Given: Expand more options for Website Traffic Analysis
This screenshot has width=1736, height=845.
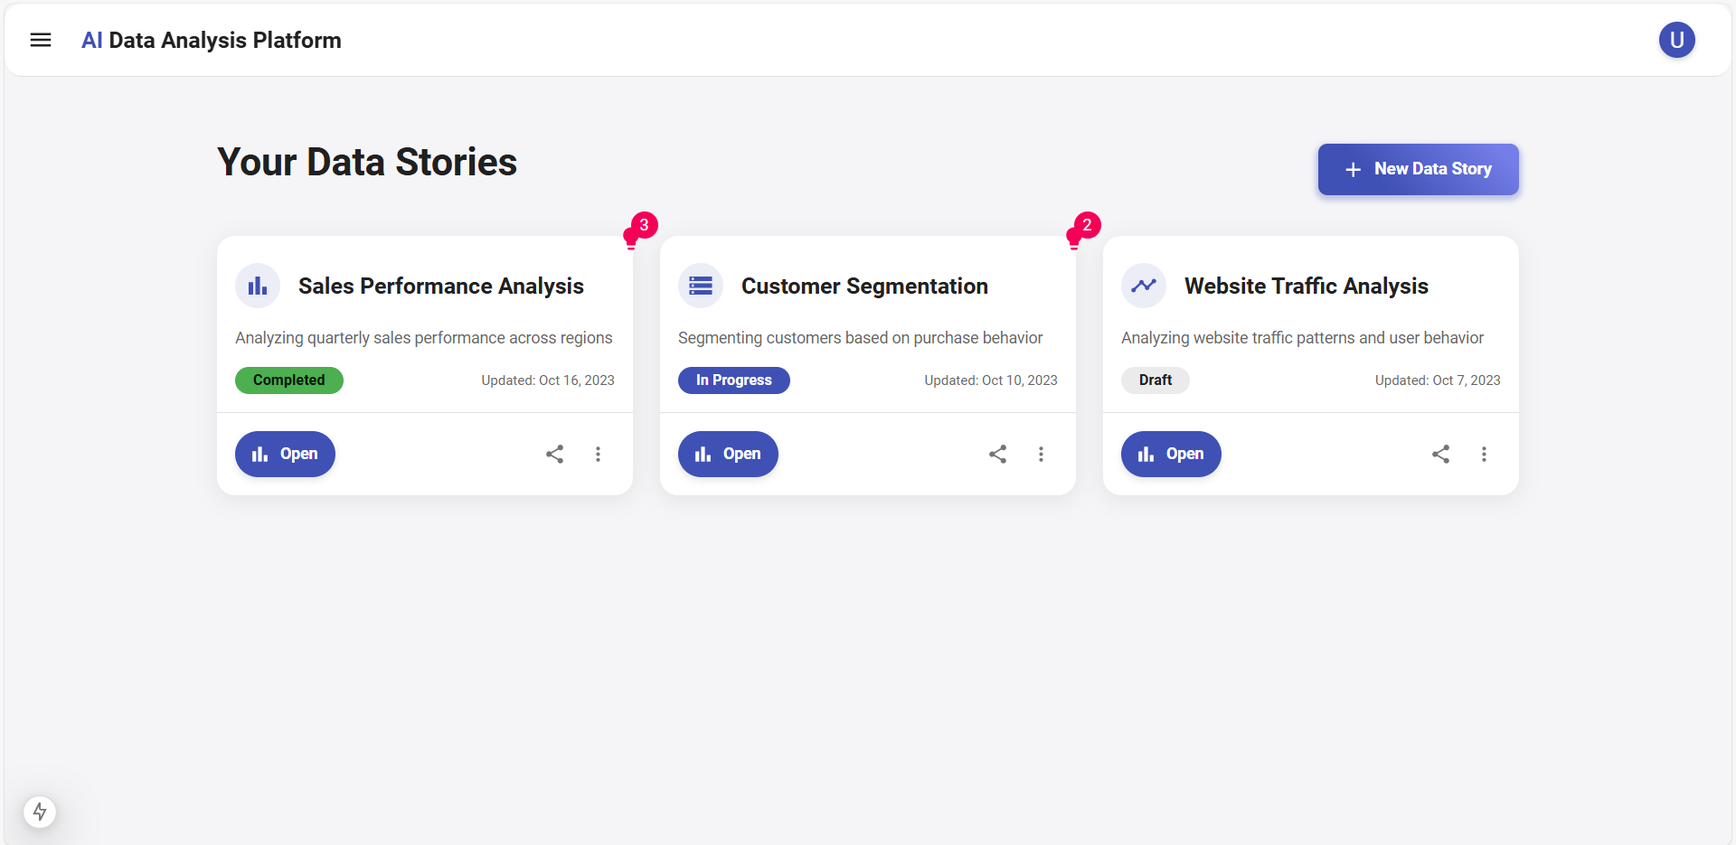Looking at the screenshot, I should point(1484,454).
